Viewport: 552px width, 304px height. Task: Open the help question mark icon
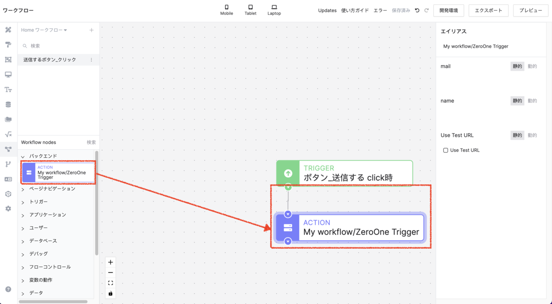tap(8, 289)
